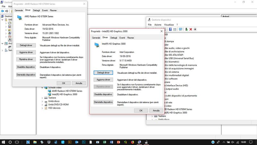Click the muted volume icon in system tray
The image size is (257, 145).
pos(233,142)
